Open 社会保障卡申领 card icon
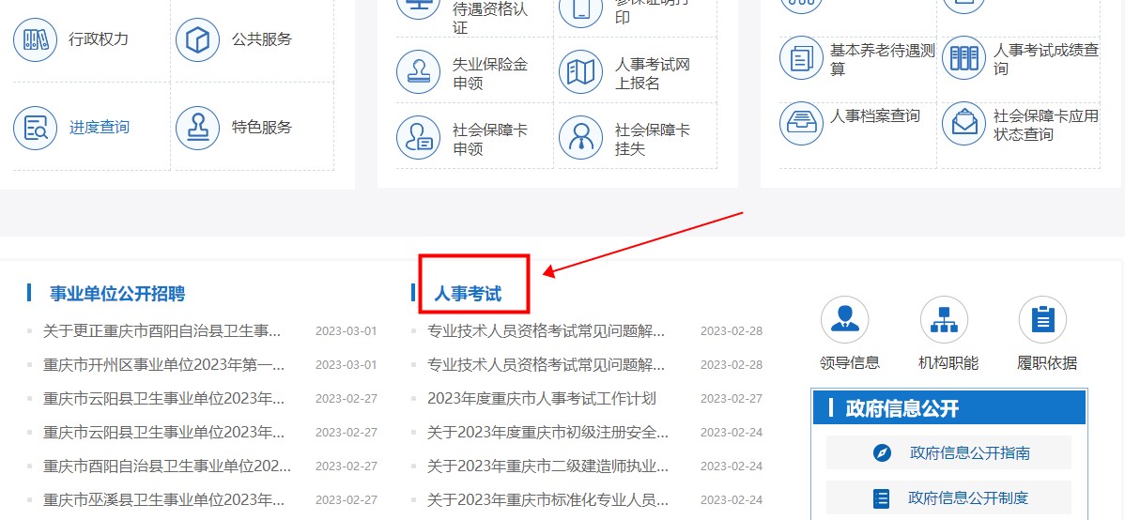The height and width of the screenshot is (520, 1125). pos(419,139)
